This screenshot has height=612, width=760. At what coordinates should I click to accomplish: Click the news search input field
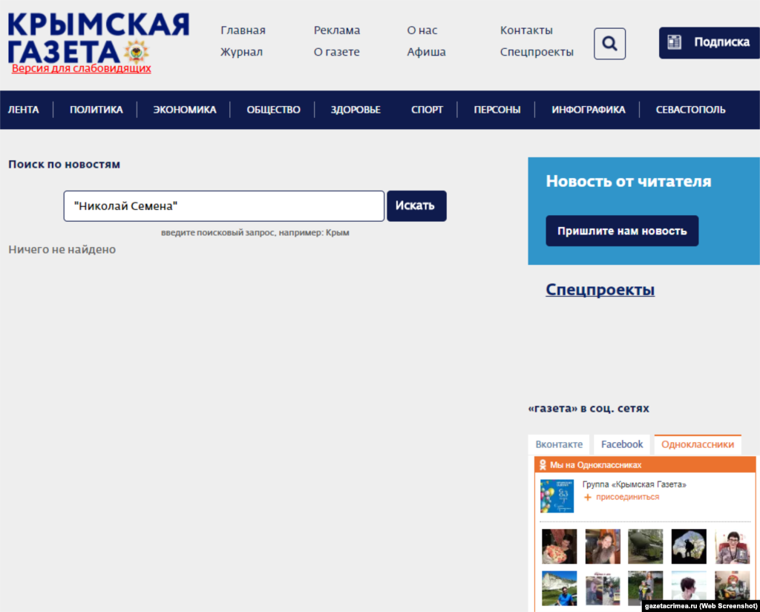223,205
